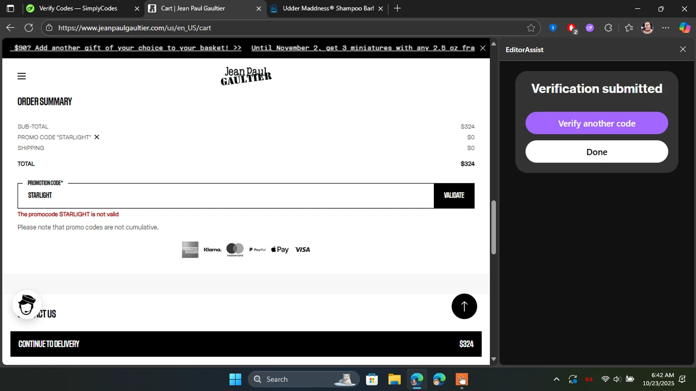
Task: Click the Apple Pay payment logo
Action: pos(280,250)
